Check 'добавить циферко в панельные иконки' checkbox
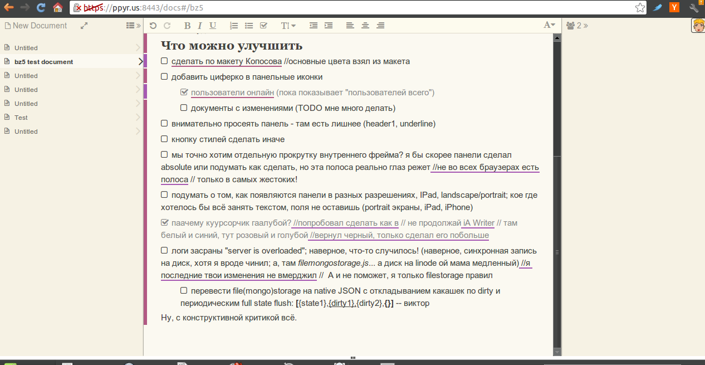This screenshot has width=705, height=365. point(164,76)
